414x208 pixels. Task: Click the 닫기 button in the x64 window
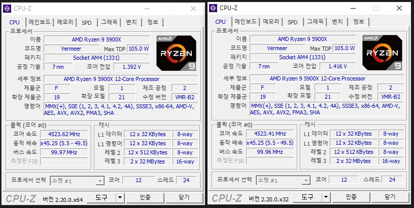[184, 198]
